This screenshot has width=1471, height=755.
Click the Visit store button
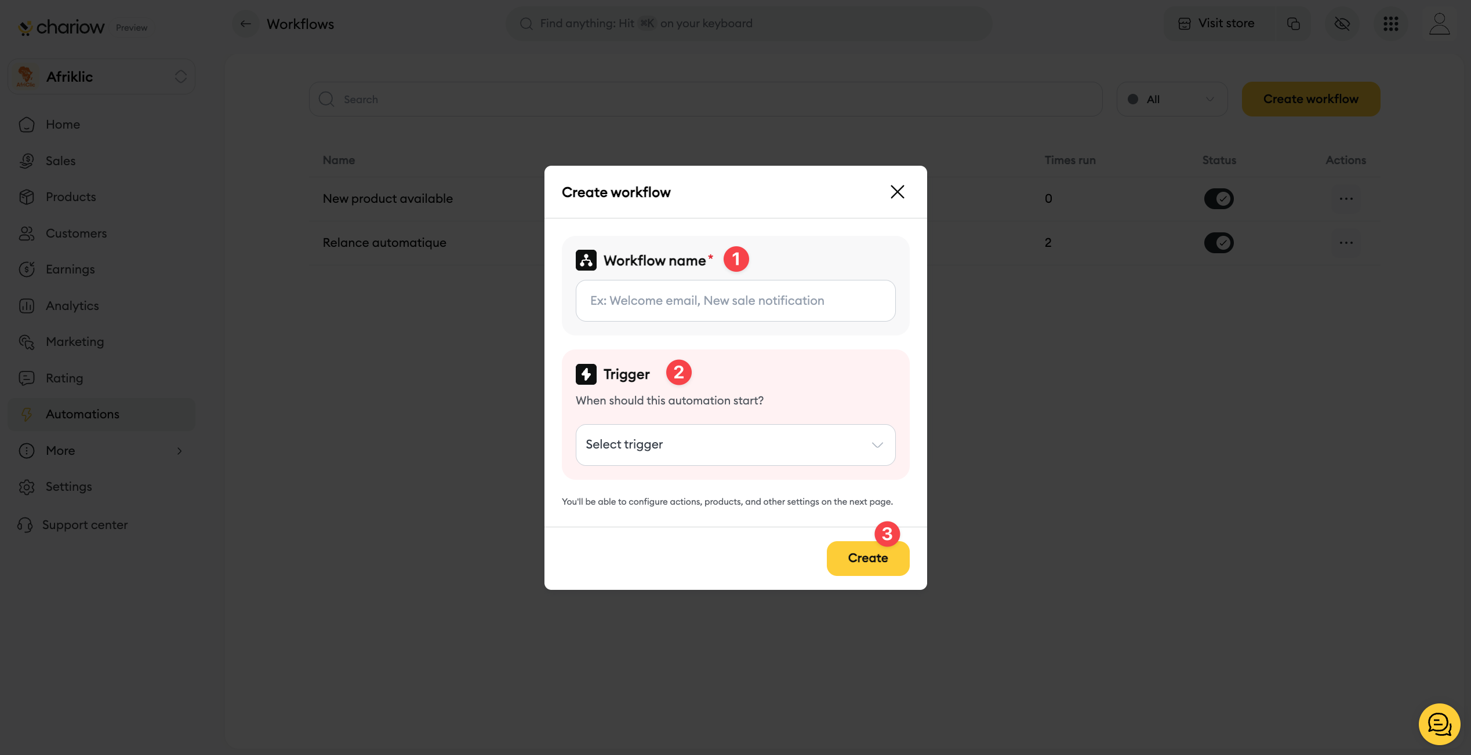click(1216, 24)
